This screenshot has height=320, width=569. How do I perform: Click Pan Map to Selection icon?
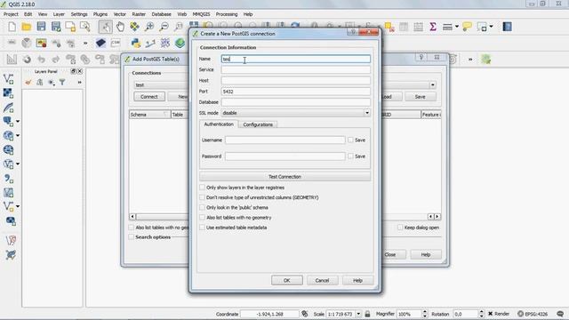click(134, 27)
